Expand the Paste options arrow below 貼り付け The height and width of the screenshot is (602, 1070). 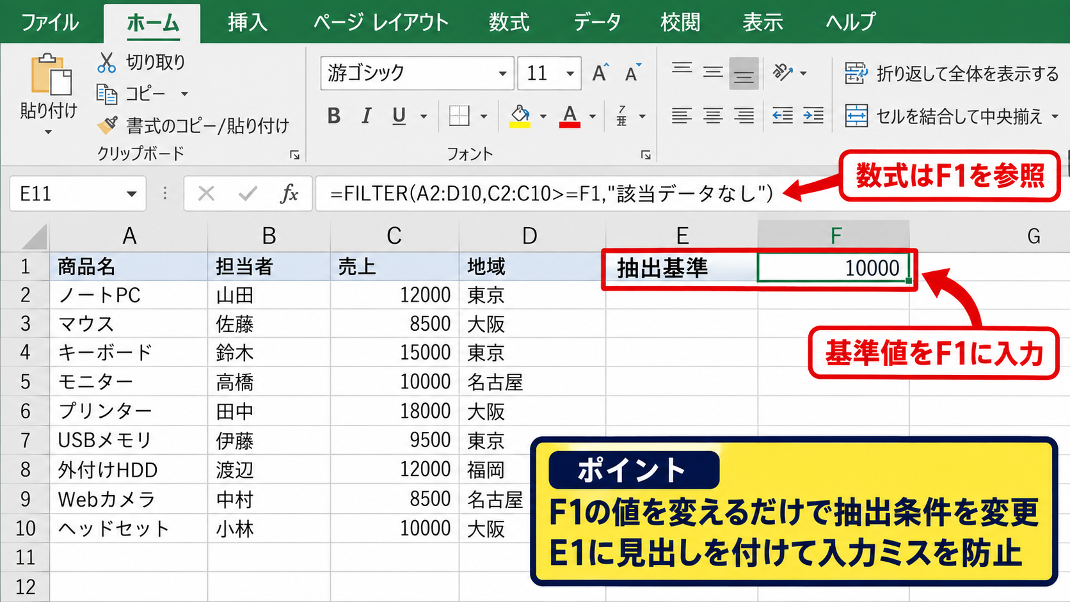click(x=48, y=132)
